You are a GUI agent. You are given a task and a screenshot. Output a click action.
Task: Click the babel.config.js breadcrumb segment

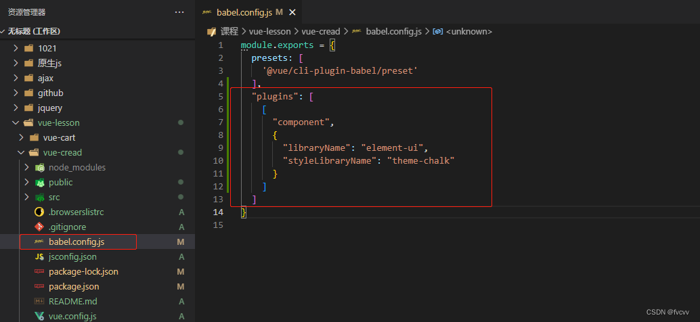394,31
